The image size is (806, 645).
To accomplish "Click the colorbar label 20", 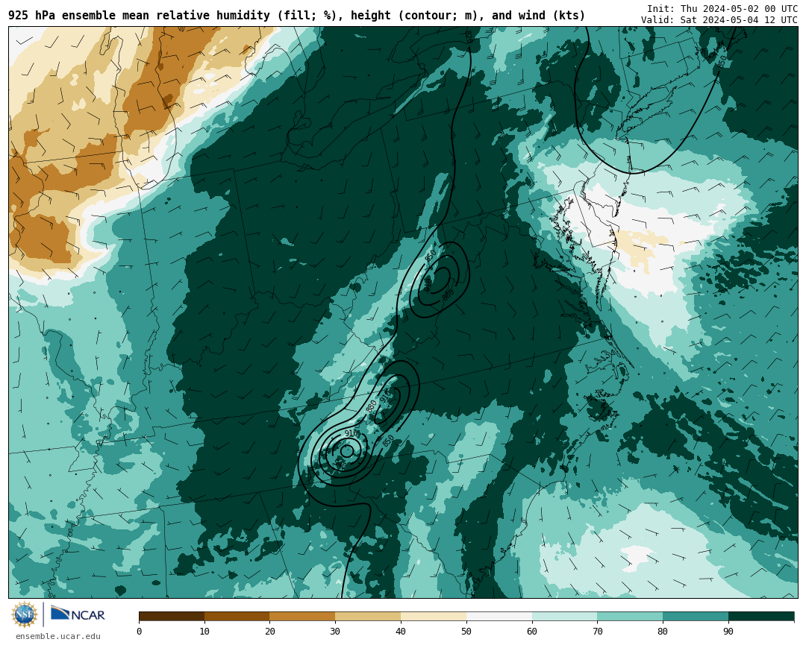I will pos(270,631).
